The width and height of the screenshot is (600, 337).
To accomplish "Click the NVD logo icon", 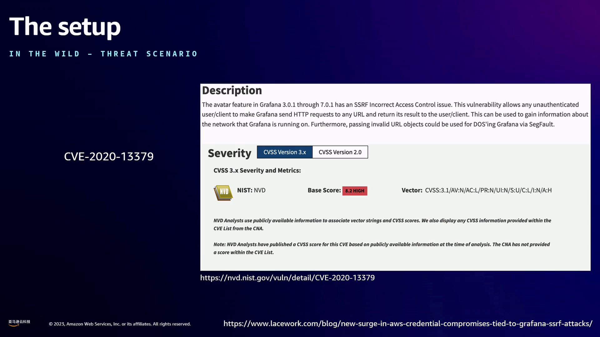I will (x=223, y=193).
